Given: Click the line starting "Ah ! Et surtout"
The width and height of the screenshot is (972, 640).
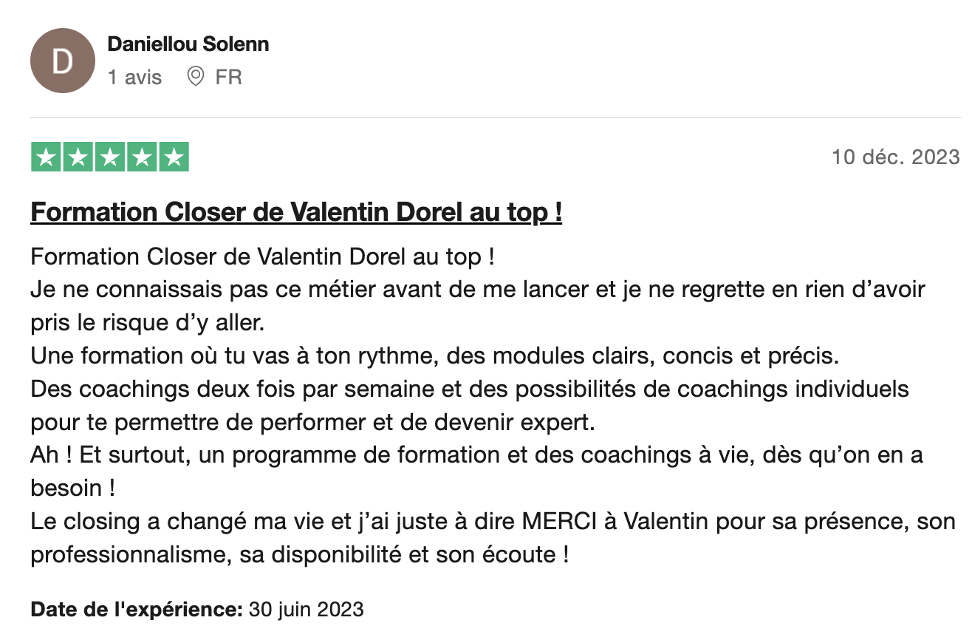Looking at the screenshot, I should point(476,455).
